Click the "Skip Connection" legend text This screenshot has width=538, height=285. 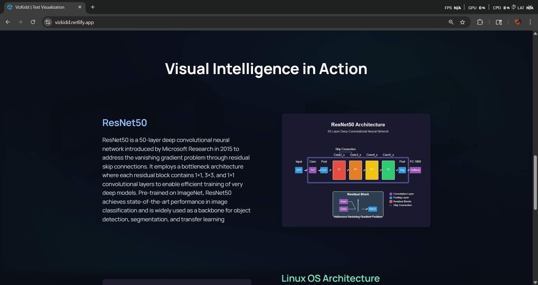pos(402,205)
